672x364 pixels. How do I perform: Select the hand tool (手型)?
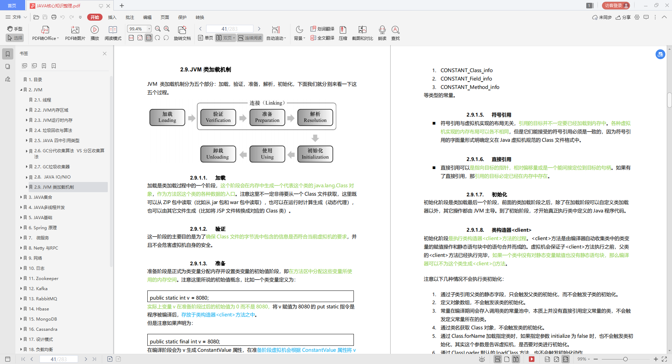14,29
